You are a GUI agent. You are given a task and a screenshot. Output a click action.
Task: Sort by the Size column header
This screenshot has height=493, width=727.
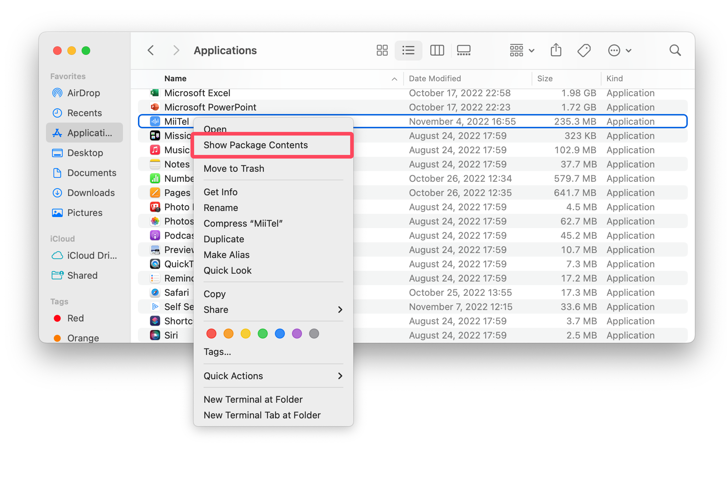click(545, 78)
